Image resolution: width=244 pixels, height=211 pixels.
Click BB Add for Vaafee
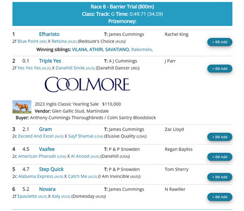pyautogui.click(x=220, y=157)
